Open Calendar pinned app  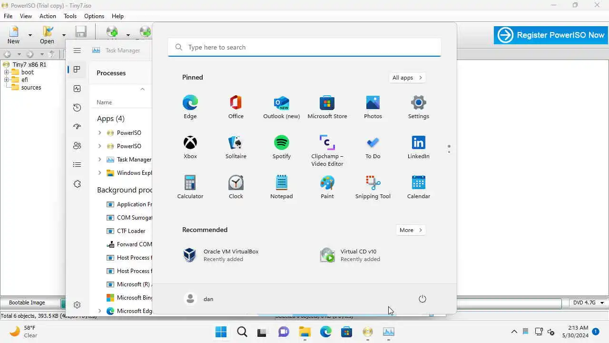pos(418,187)
